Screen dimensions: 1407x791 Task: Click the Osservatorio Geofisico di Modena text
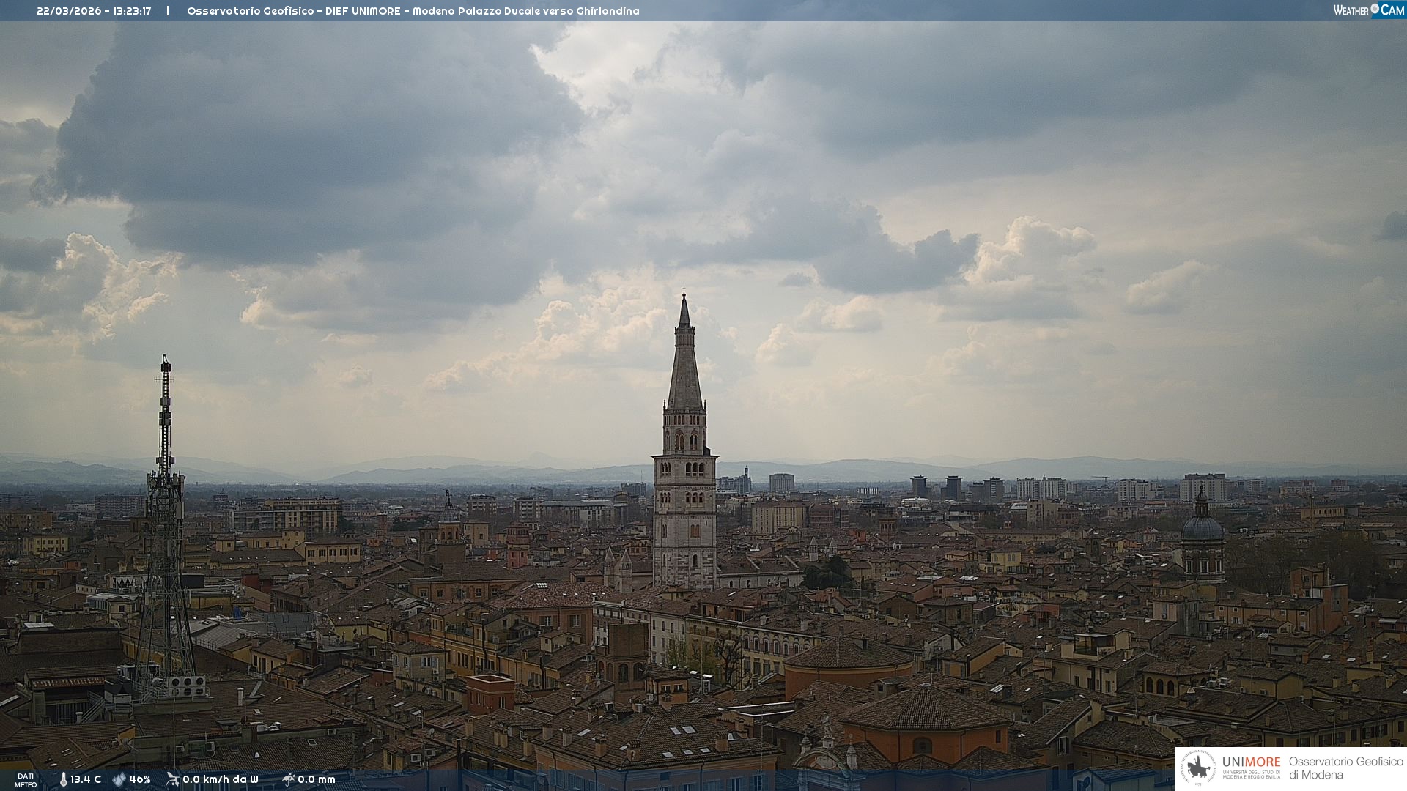tap(1345, 768)
